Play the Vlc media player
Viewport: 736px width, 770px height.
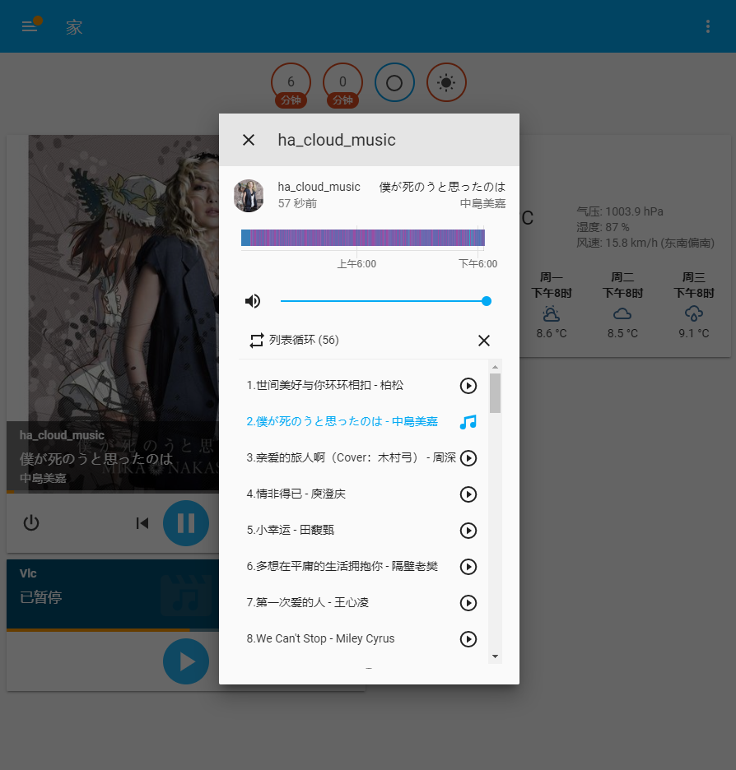[186, 661]
